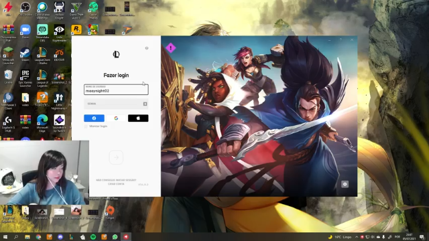Click the Windows Start button

pyautogui.click(x=5, y=237)
